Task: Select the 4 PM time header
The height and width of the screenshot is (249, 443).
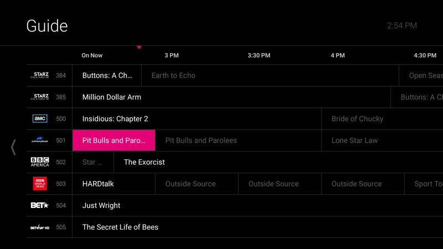Action: click(338, 55)
